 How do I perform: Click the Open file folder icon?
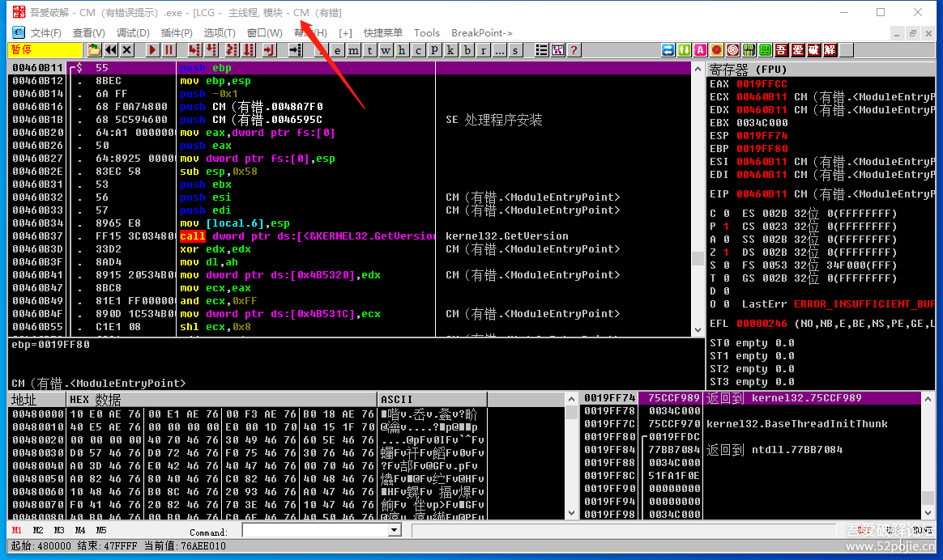click(95, 50)
